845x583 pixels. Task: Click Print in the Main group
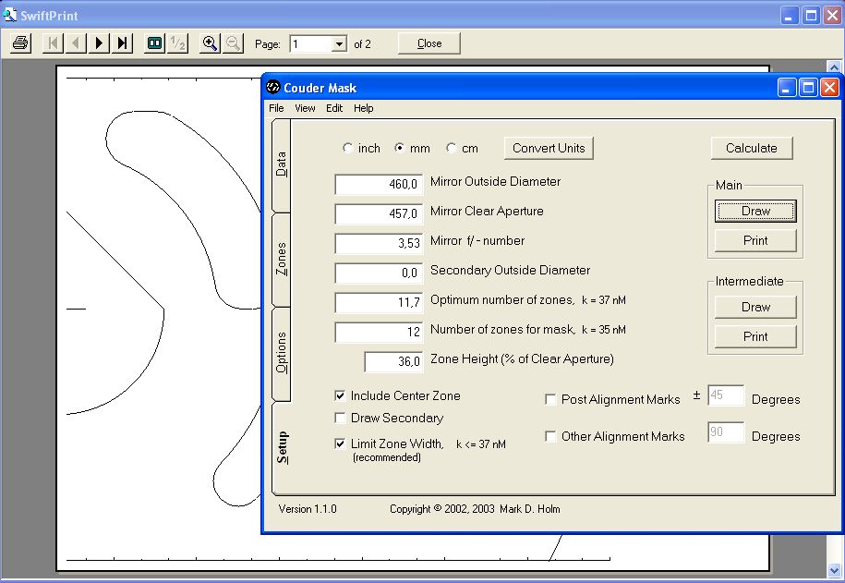[755, 240]
